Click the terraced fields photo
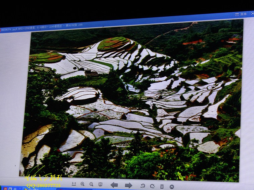 (134, 100)
